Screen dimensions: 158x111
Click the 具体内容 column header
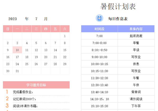[x=136, y=29]
